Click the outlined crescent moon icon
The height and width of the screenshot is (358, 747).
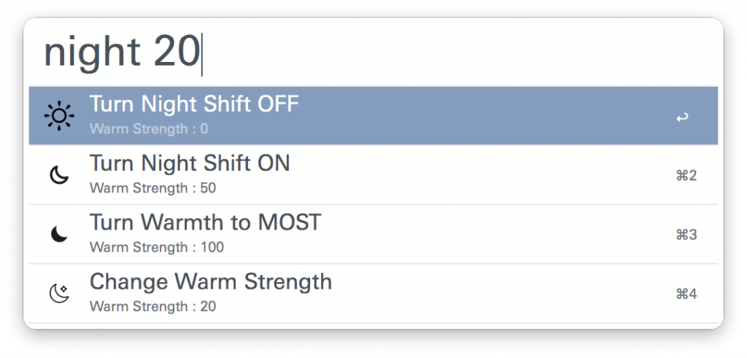click(x=59, y=175)
